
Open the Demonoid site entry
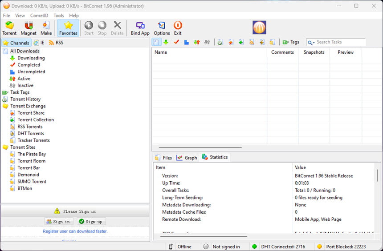[x=28, y=175]
